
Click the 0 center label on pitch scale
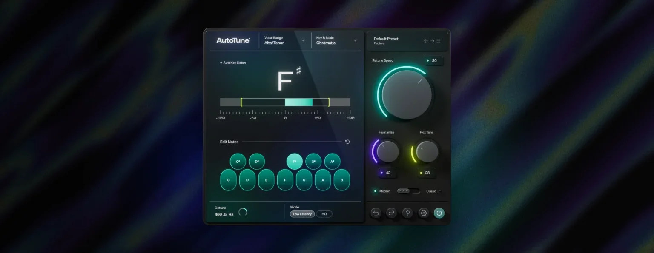(x=285, y=118)
